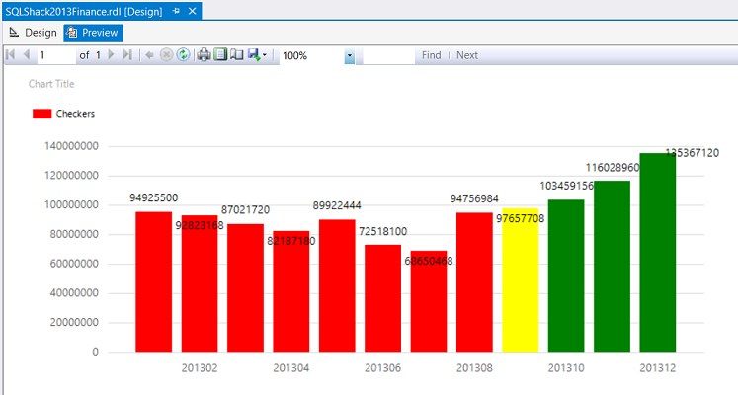Click the find text input box
The height and width of the screenshot is (395, 738).
(387, 55)
